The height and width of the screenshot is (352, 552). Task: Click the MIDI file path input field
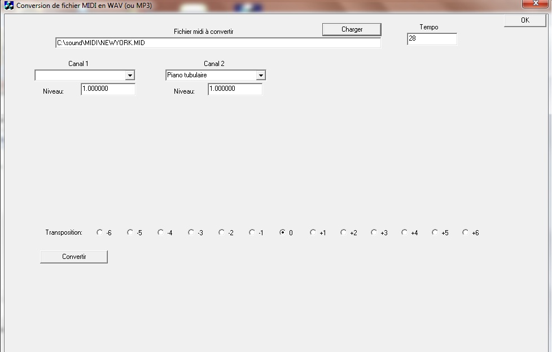[218, 43]
